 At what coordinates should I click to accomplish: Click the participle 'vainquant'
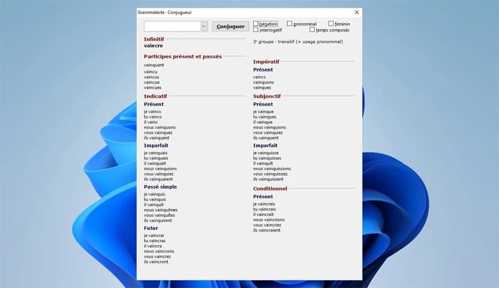154,65
